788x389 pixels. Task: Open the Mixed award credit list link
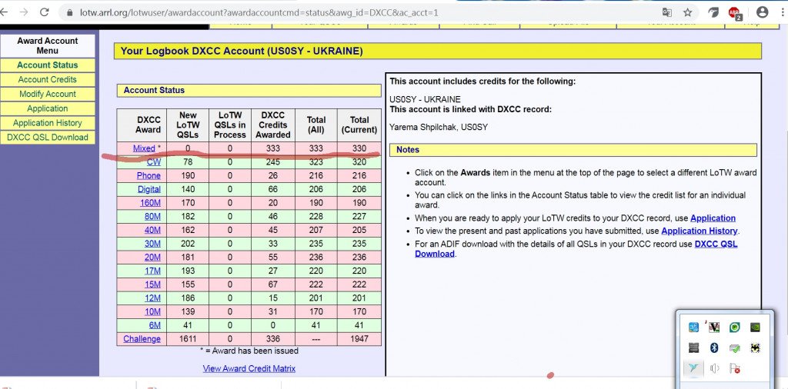click(144, 148)
